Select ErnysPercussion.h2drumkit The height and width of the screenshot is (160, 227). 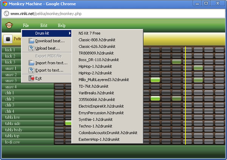107,113
